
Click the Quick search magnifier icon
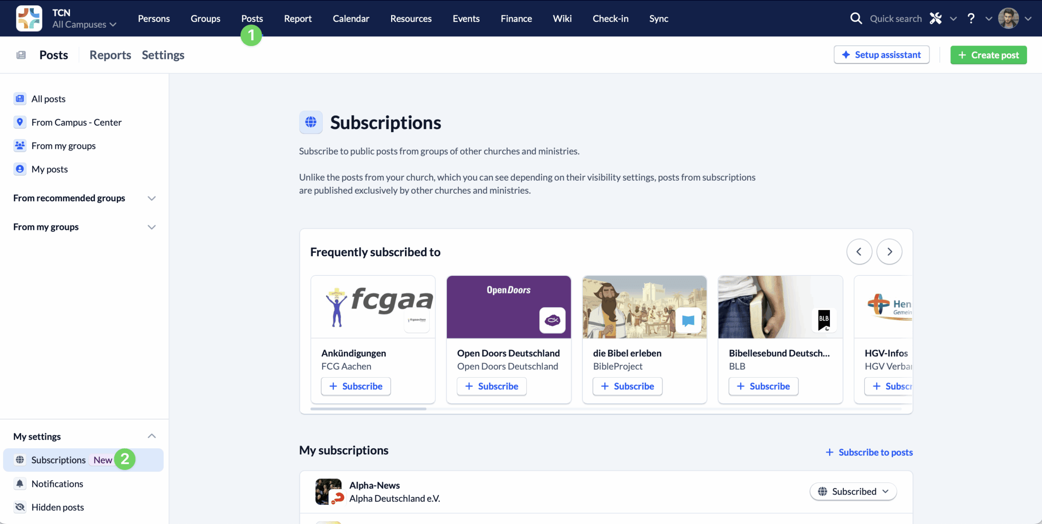(856, 18)
